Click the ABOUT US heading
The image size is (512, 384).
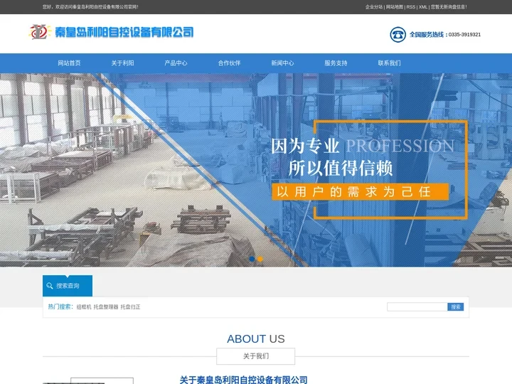tap(256, 339)
